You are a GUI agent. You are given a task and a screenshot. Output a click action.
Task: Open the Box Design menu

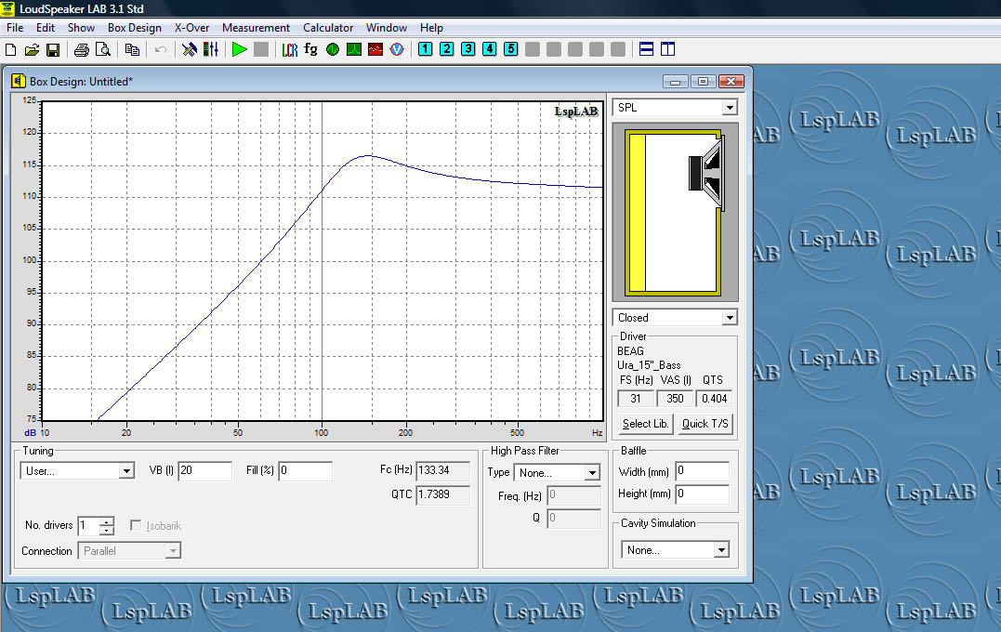(x=134, y=28)
